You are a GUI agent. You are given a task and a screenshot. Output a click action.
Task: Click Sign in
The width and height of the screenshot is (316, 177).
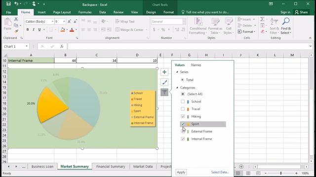pyautogui.click(x=285, y=12)
